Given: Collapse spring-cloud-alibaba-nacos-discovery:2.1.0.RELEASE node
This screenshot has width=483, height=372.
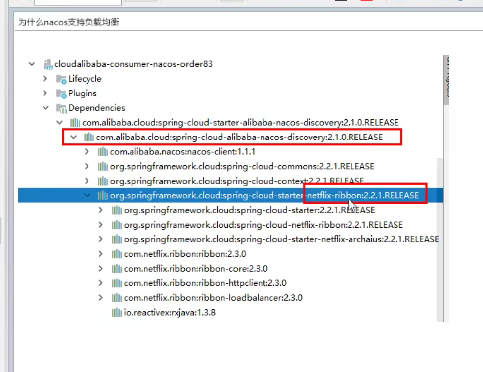Looking at the screenshot, I should click(73, 137).
